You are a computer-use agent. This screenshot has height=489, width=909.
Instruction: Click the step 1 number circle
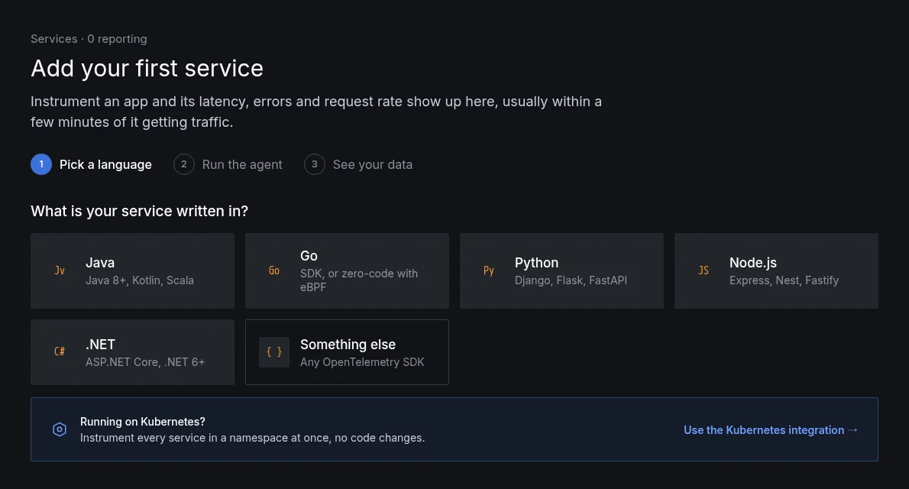click(41, 164)
